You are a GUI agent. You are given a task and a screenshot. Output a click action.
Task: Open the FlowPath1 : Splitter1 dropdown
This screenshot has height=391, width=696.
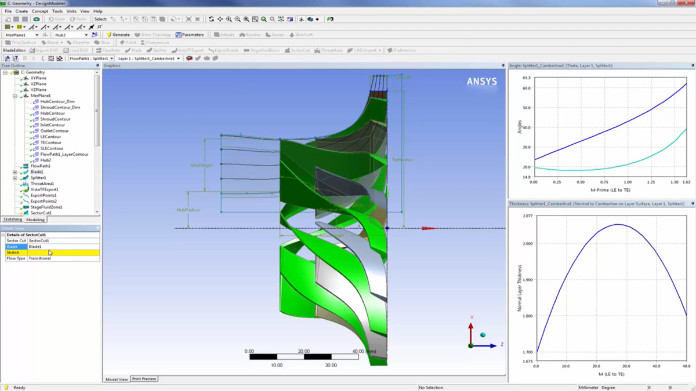pos(111,59)
